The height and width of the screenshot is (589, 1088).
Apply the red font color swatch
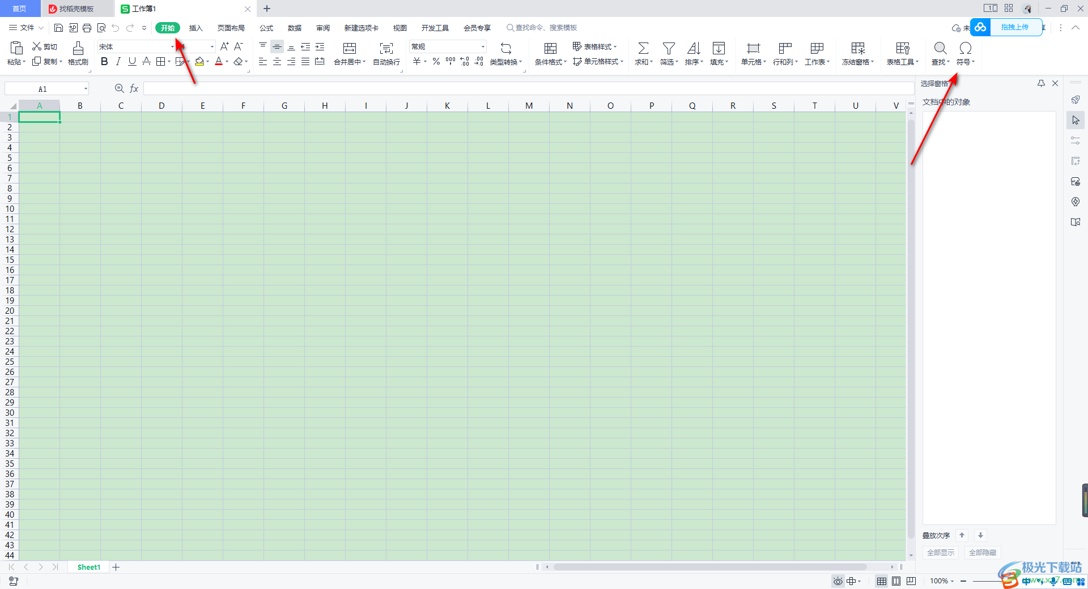219,61
